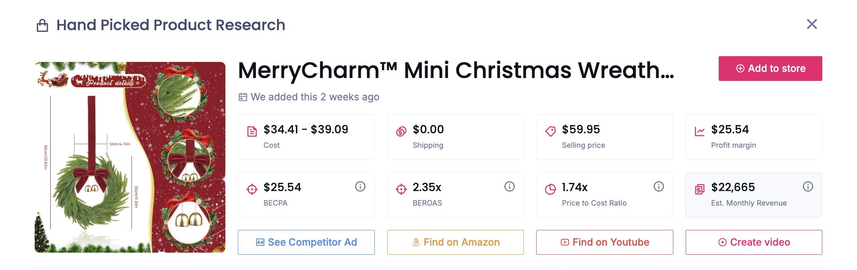The image size is (857, 270).
Task: Click the shopping bag icon in header
Action: point(43,26)
